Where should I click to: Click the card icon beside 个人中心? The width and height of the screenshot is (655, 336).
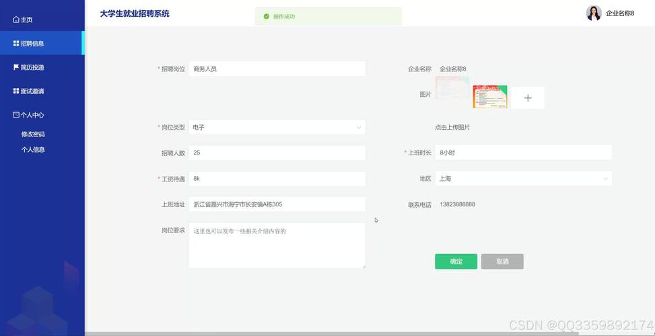pyautogui.click(x=16, y=115)
